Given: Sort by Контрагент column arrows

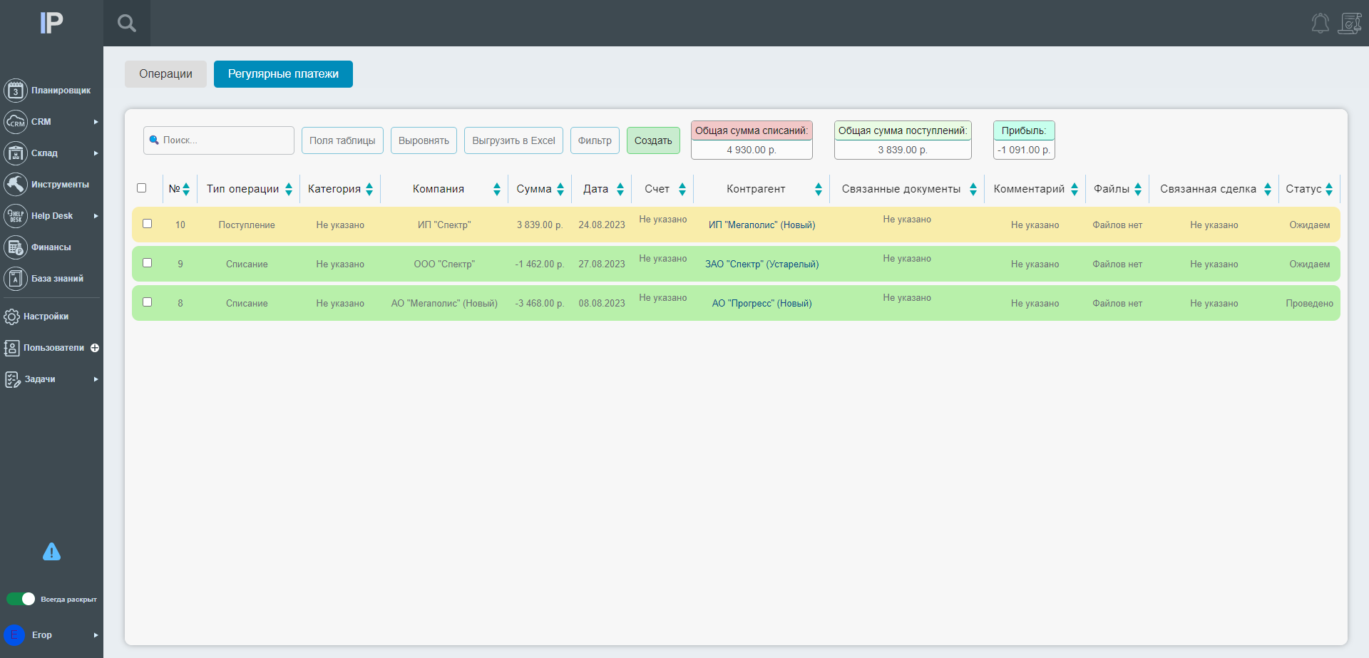Looking at the screenshot, I should pyautogui.click(x=819, y=189).
